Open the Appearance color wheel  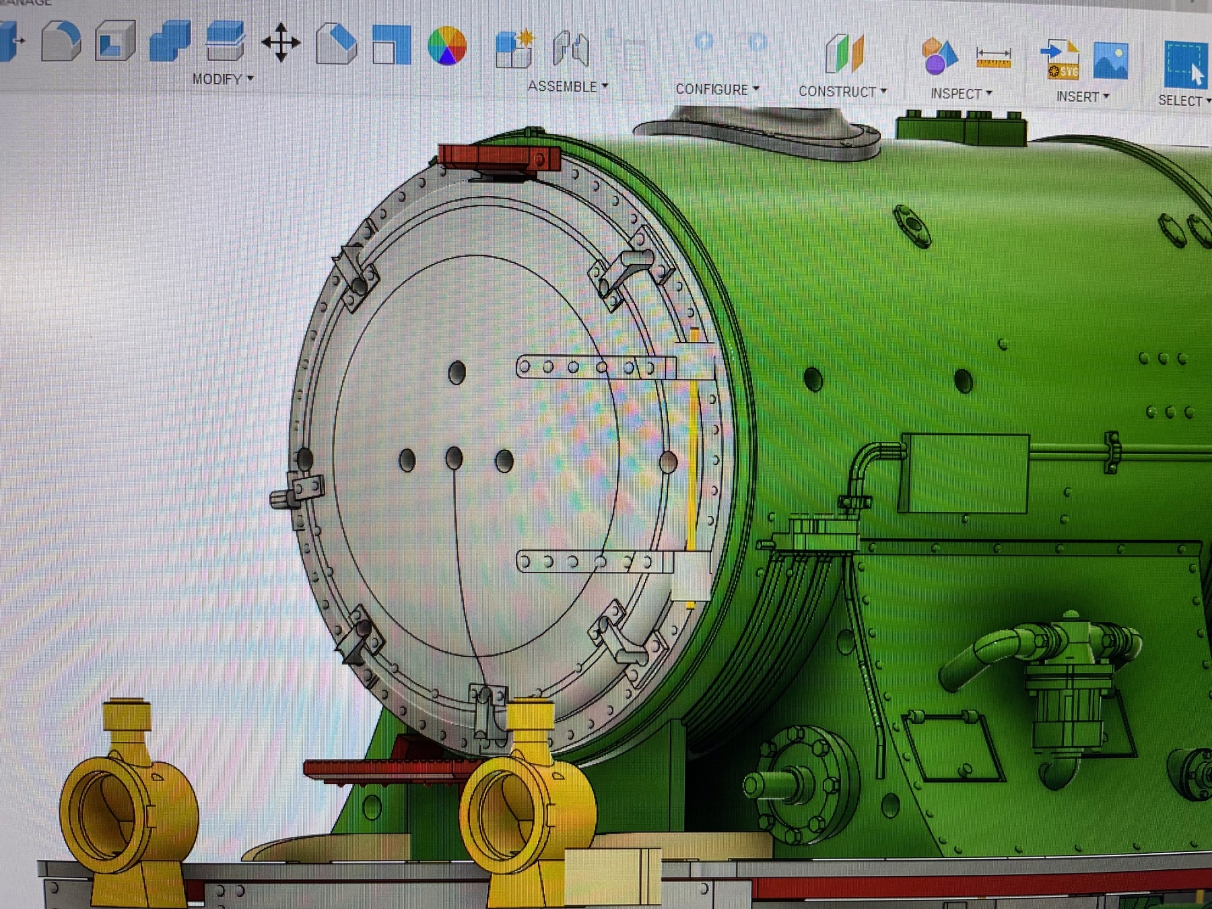(x=447, y=46)
